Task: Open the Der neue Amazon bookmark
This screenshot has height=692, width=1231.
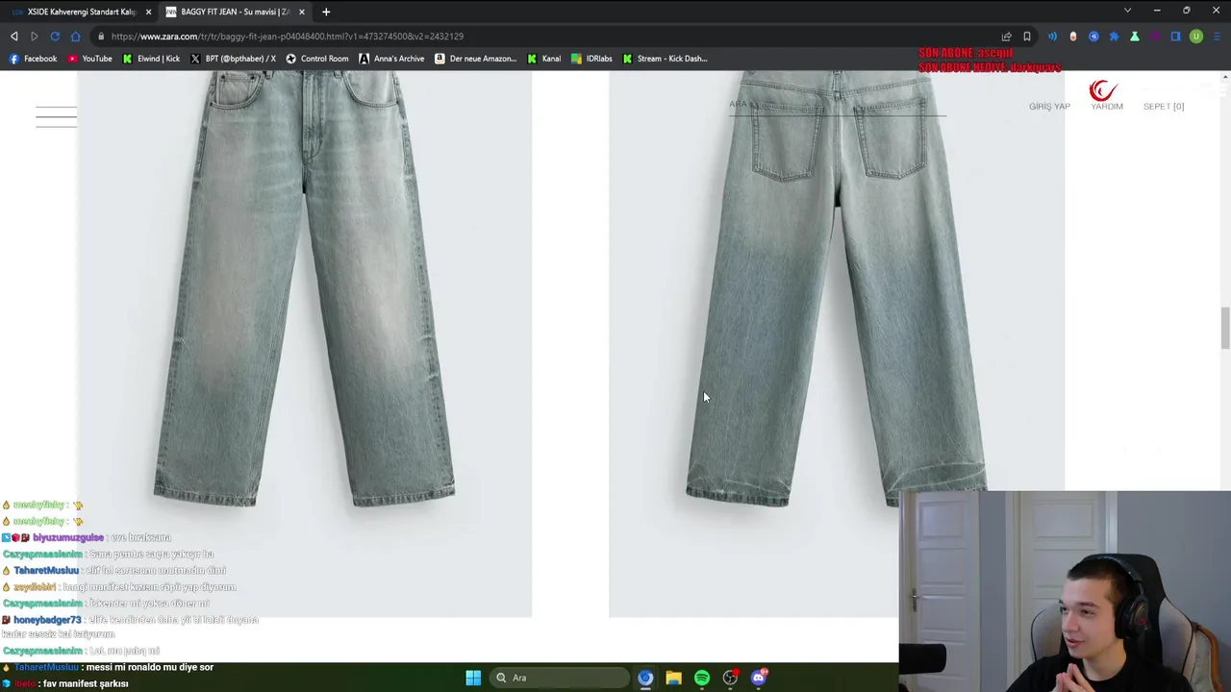Action: point(475,59)
